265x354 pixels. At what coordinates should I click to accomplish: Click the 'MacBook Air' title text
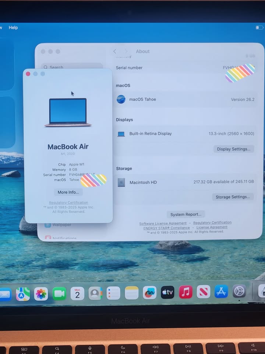[x=68, y=147]
